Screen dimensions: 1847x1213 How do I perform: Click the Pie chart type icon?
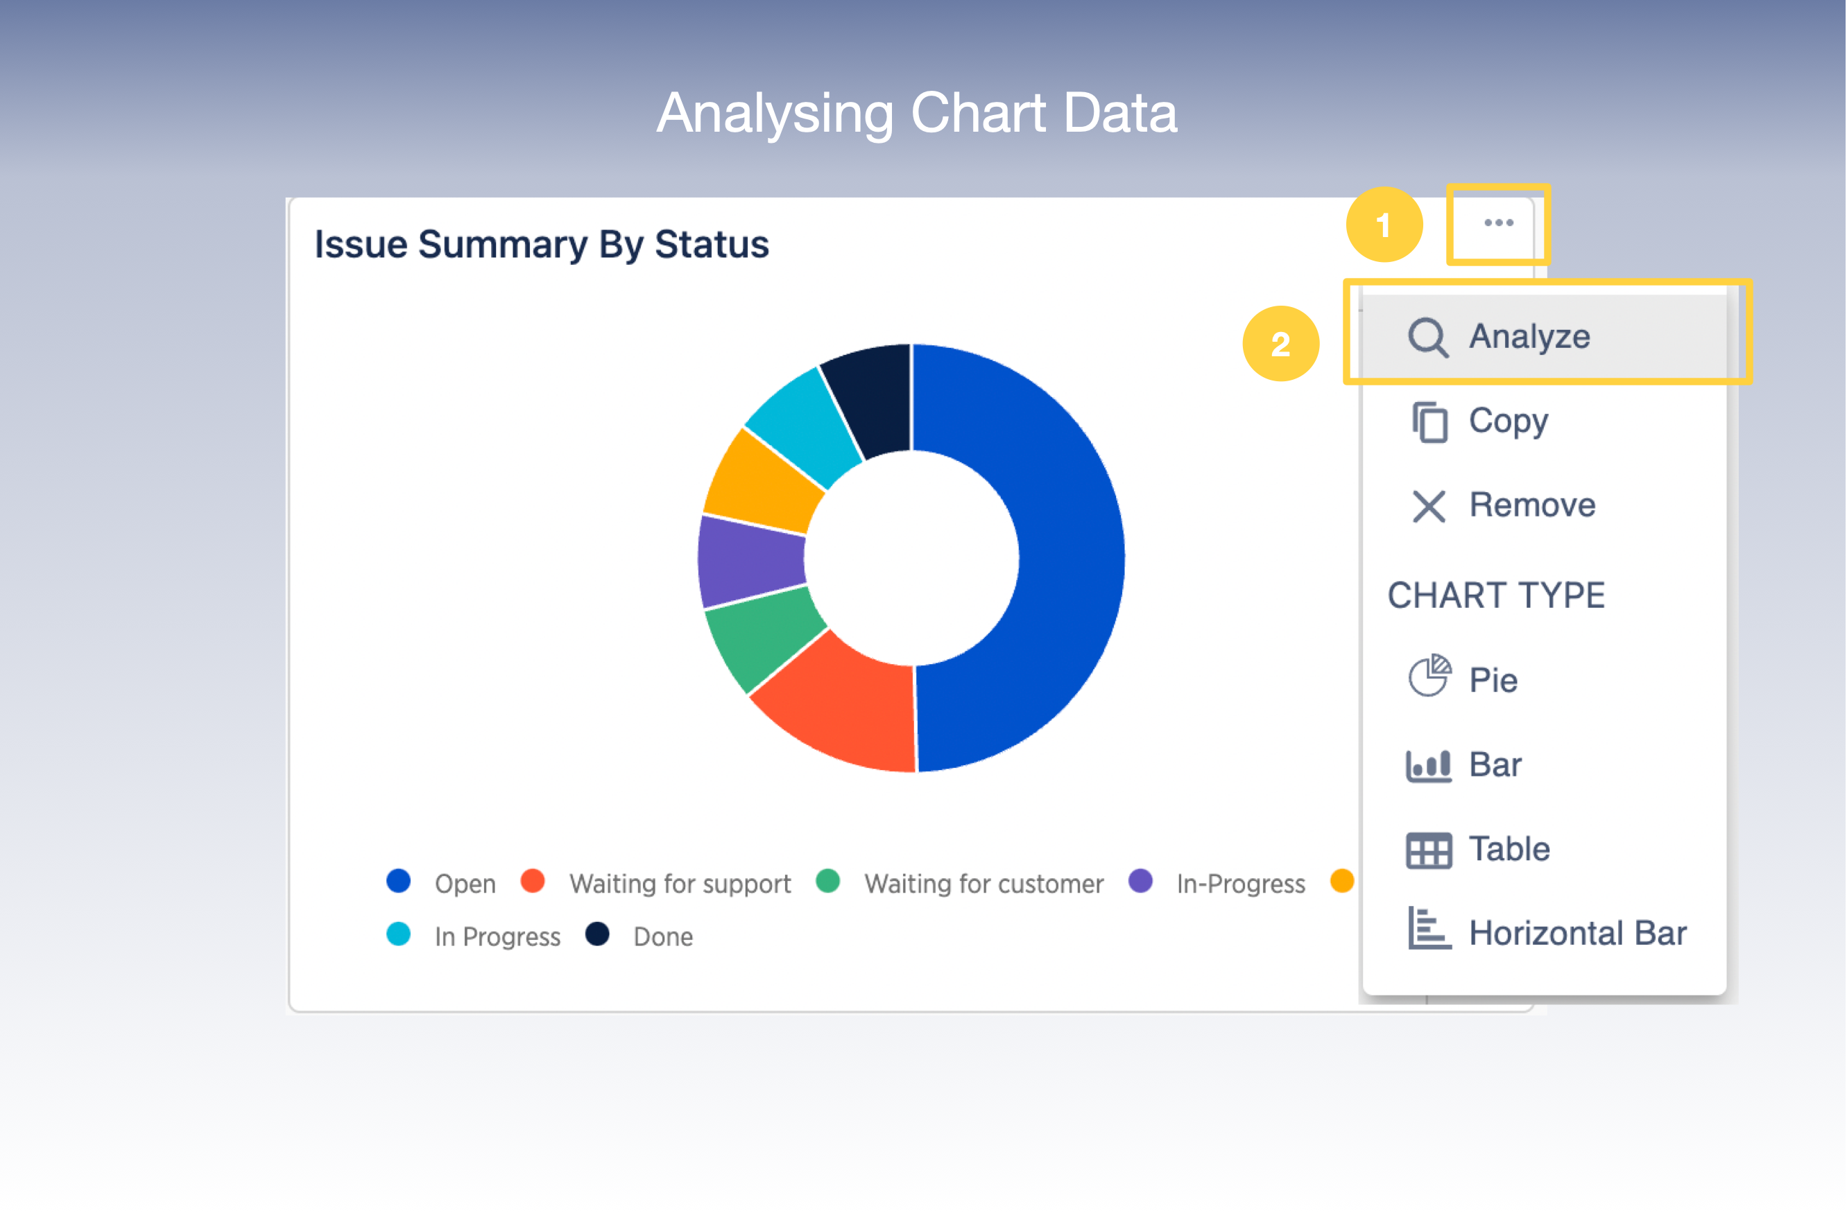click(x=1429, y=677)
